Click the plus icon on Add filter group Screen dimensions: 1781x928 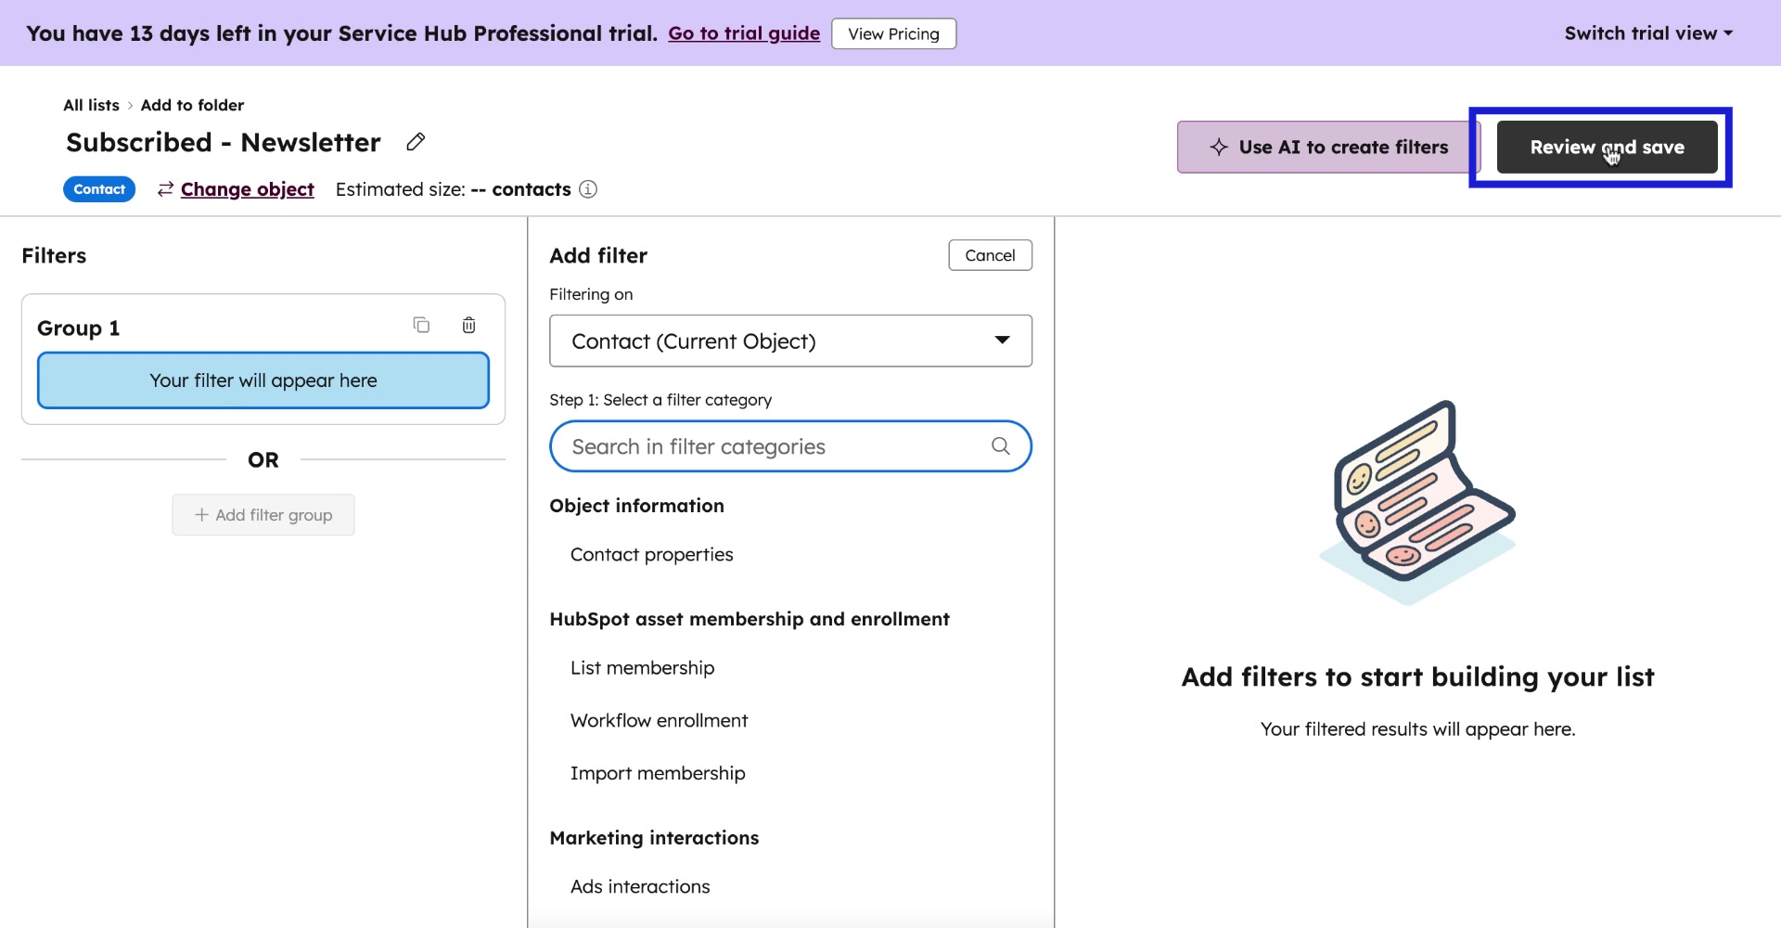201,515
